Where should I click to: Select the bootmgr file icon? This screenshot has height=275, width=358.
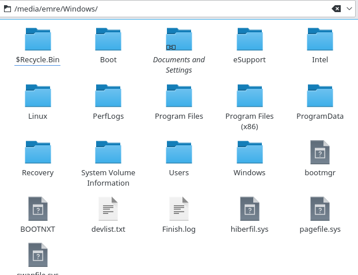coord(320,152)
